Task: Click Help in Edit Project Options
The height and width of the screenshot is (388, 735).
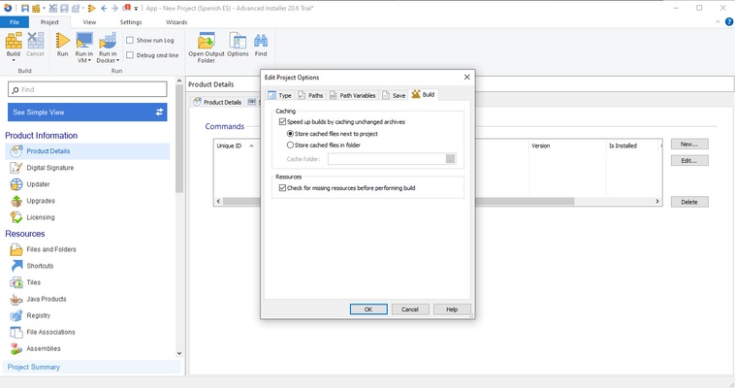Action: coord(452,309)
